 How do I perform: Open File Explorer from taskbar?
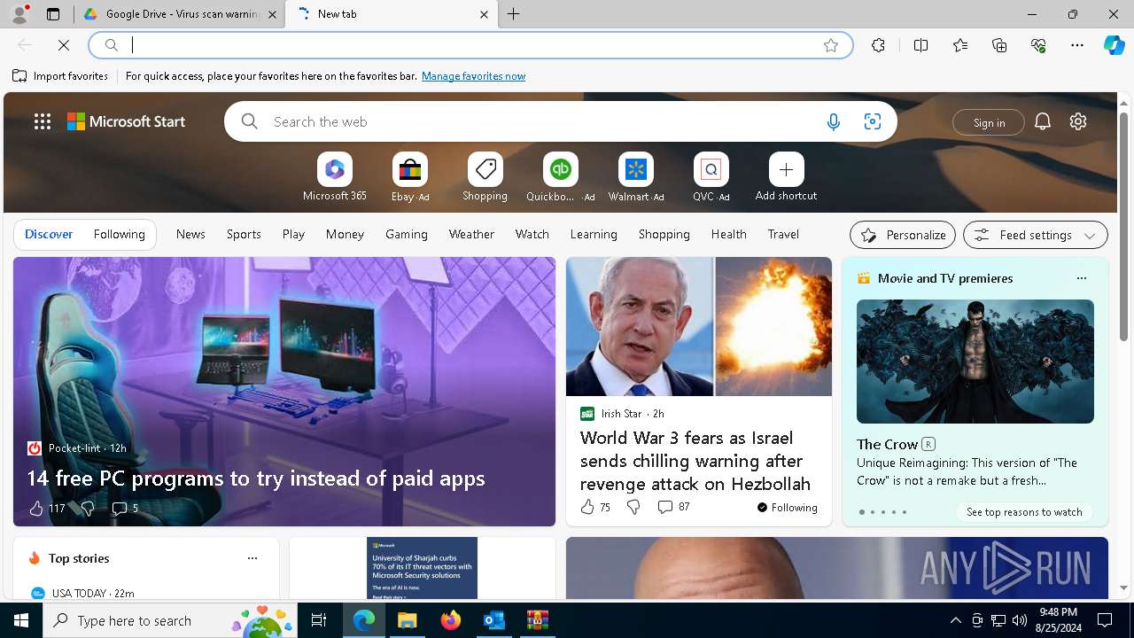point(408,620)
